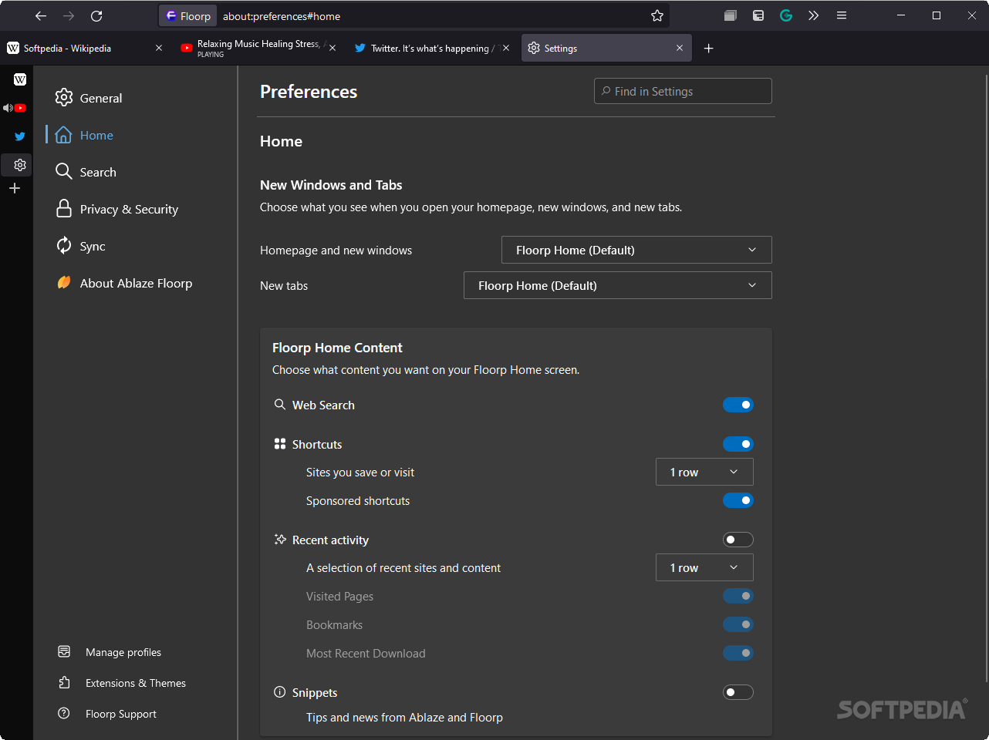Close the Relaxing Music YouTube tab
The image size is (989, 740).
[332, 48]
